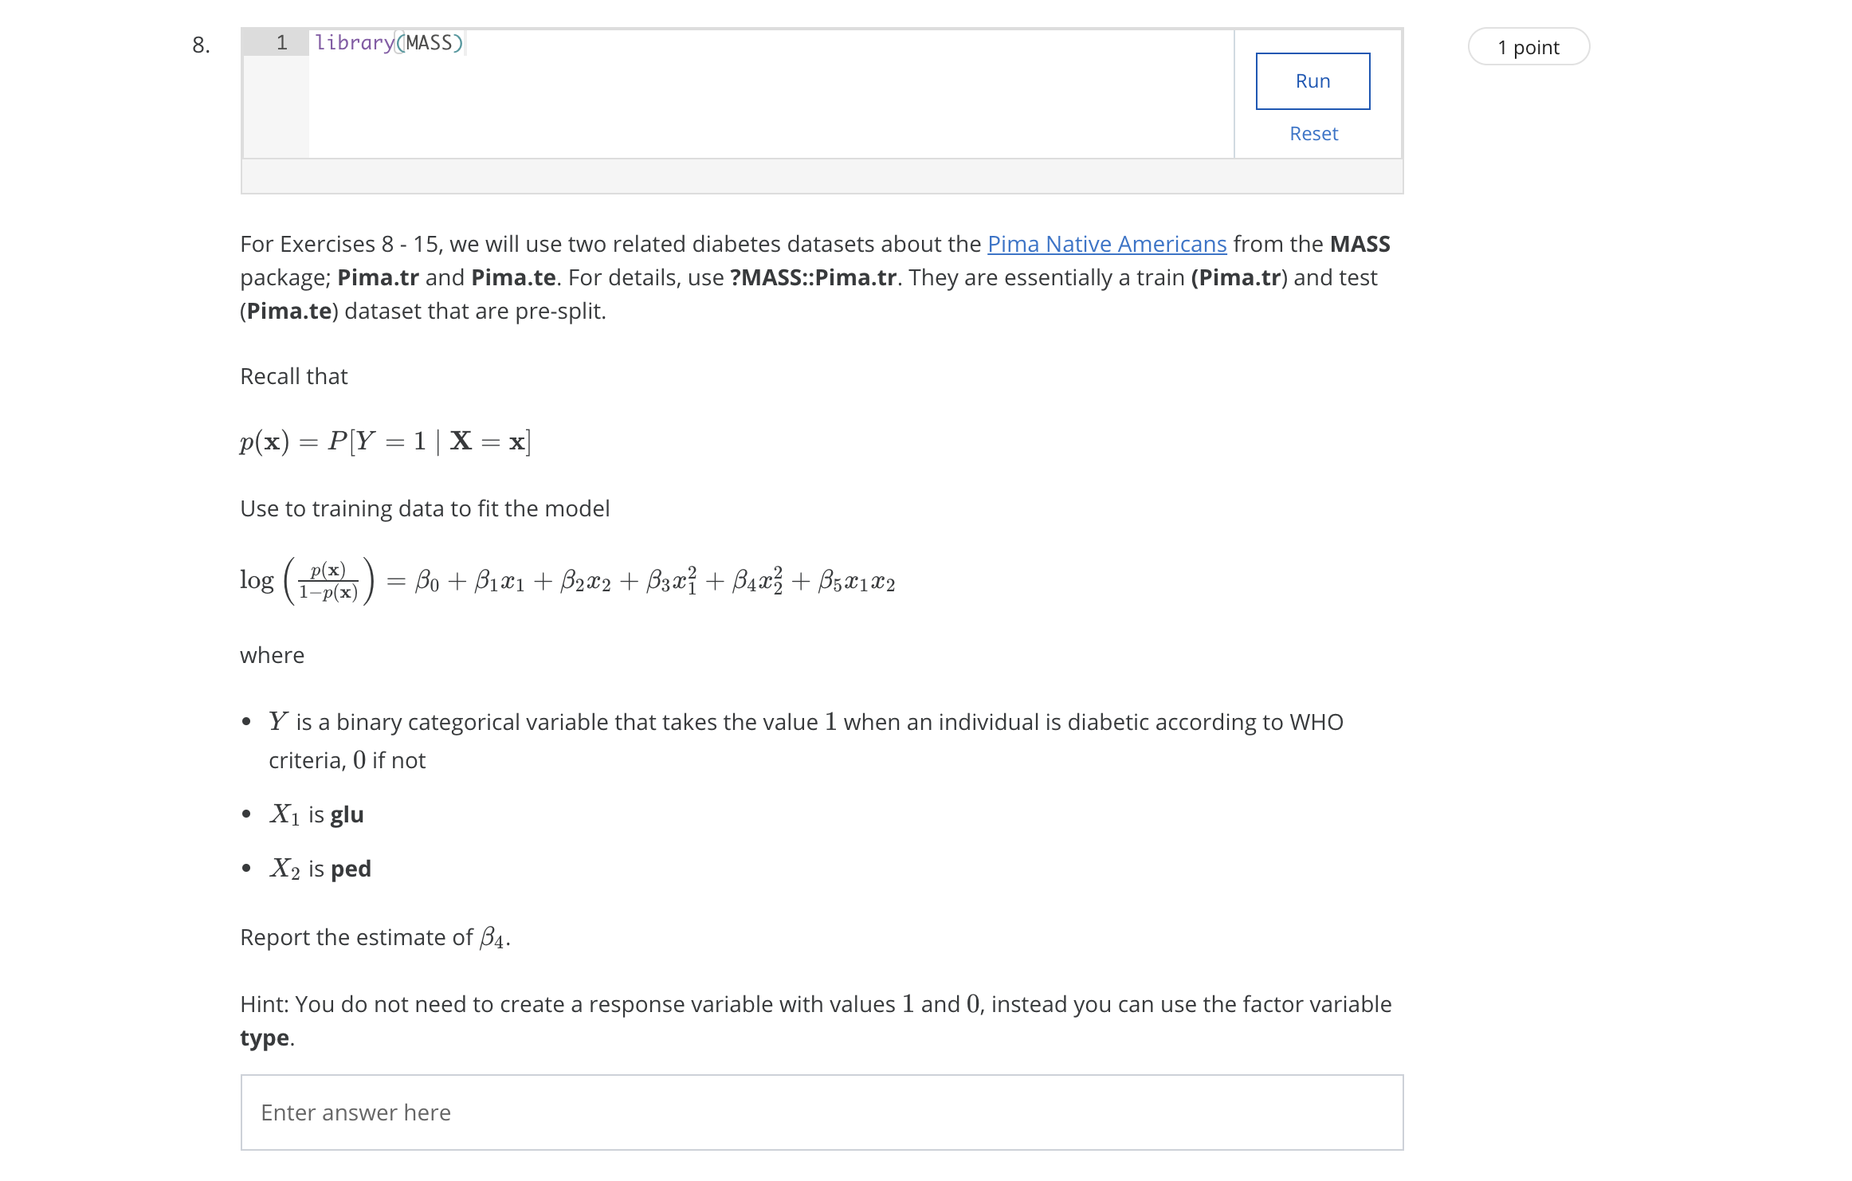This screenshot has height=1181, width=1852.
Task: Click the answer input box border
Action: tap(821, 1076)
